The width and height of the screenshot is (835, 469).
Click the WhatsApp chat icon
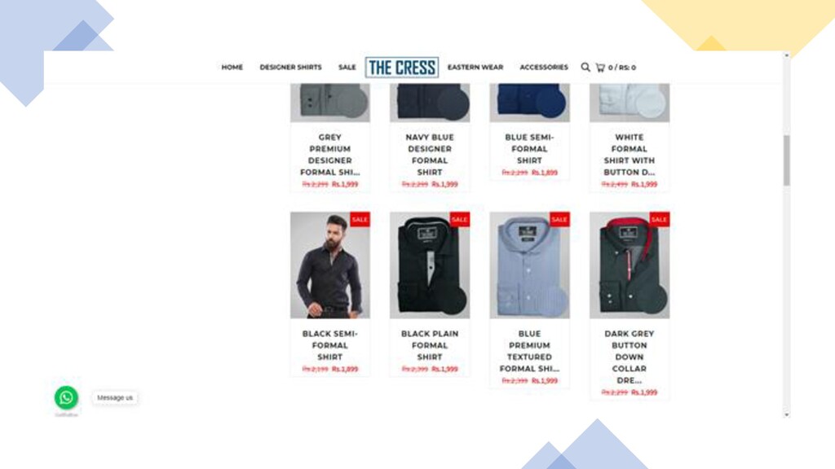click(x=66, y=397)
